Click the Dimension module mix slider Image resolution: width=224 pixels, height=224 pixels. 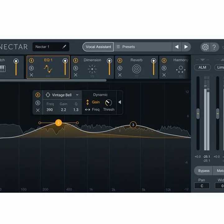tap(110, 67)
